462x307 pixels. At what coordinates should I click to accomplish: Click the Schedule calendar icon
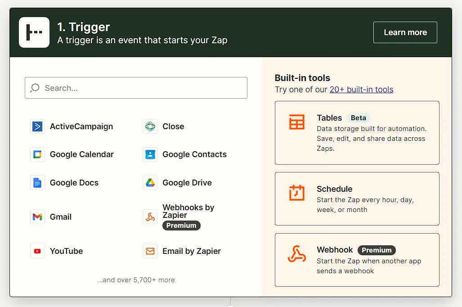[297, 193]
